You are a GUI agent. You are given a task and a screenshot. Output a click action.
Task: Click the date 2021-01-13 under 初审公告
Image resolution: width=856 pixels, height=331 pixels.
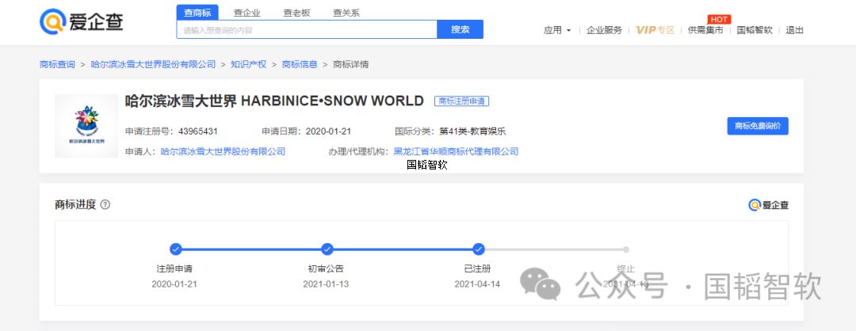pyautogui.click(x=326, y=284)
